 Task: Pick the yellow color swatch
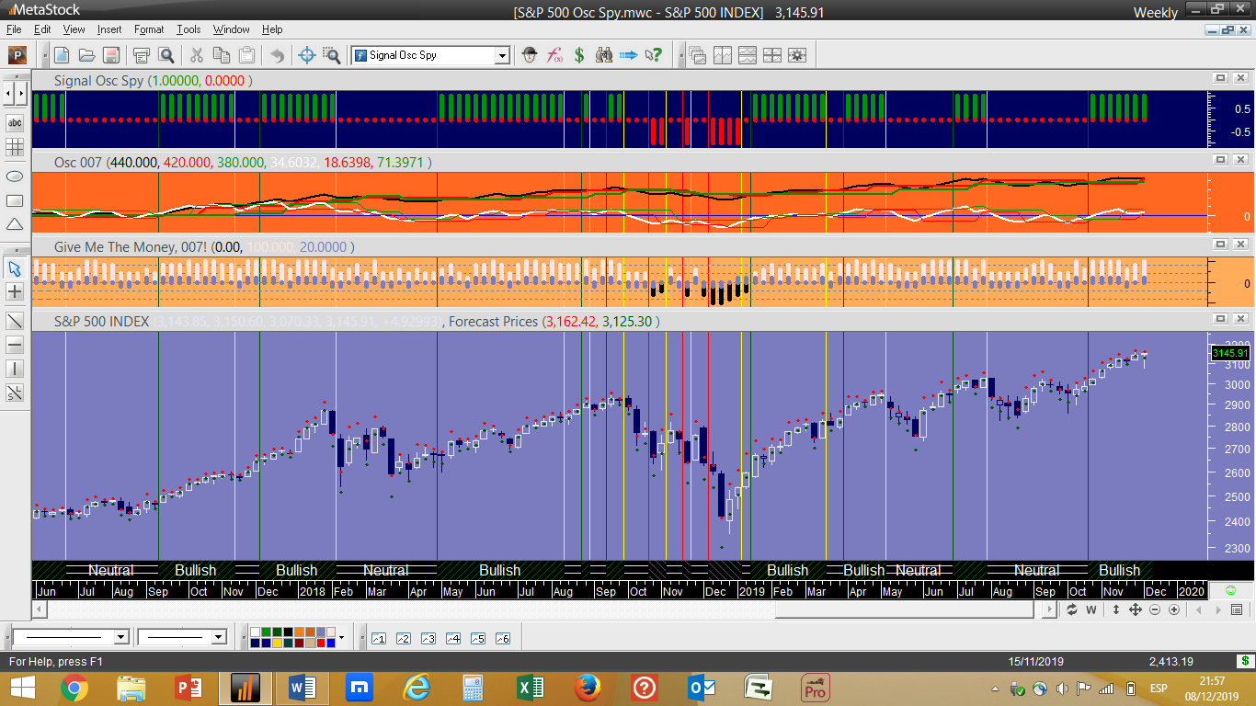[279, 643]
